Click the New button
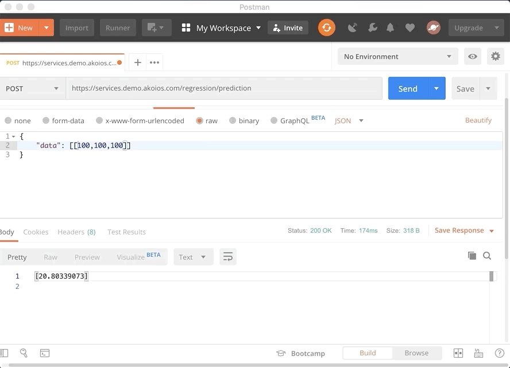 pos(20,28)
